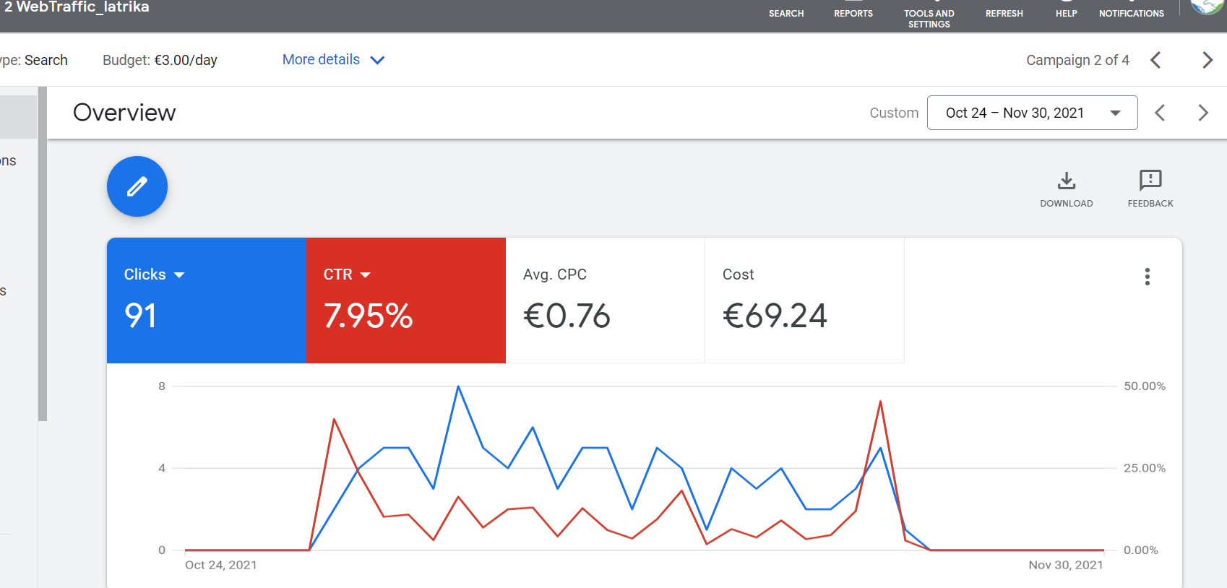
Task: Open the Oct 24 – Nov 30 date picker
Action: point(1032,113)
